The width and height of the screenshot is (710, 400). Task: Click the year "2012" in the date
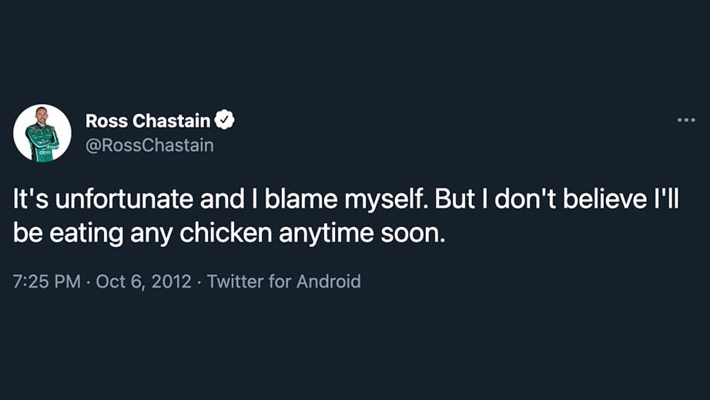171,282
